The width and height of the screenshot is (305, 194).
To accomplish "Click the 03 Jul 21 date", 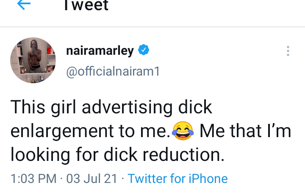I will [x=91, y=179].
